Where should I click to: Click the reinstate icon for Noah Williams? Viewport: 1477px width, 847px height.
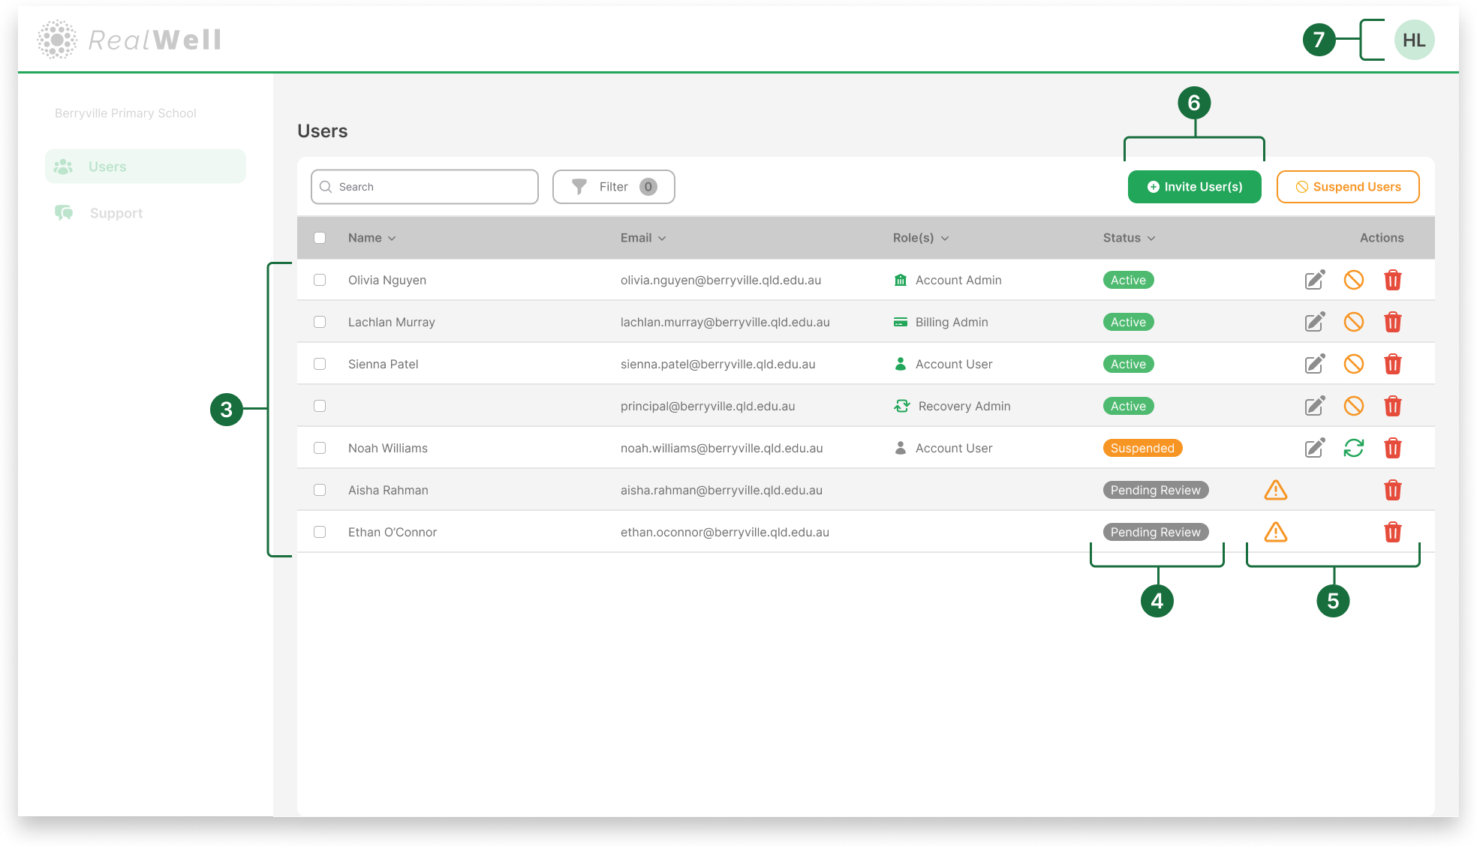pos(1355,448)
